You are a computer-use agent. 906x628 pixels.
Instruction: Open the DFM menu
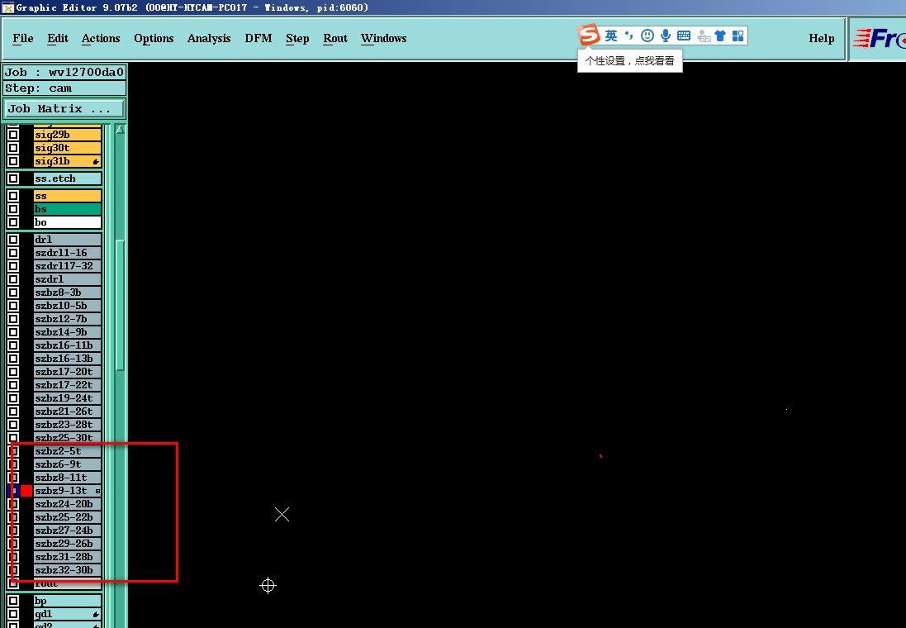259,38
